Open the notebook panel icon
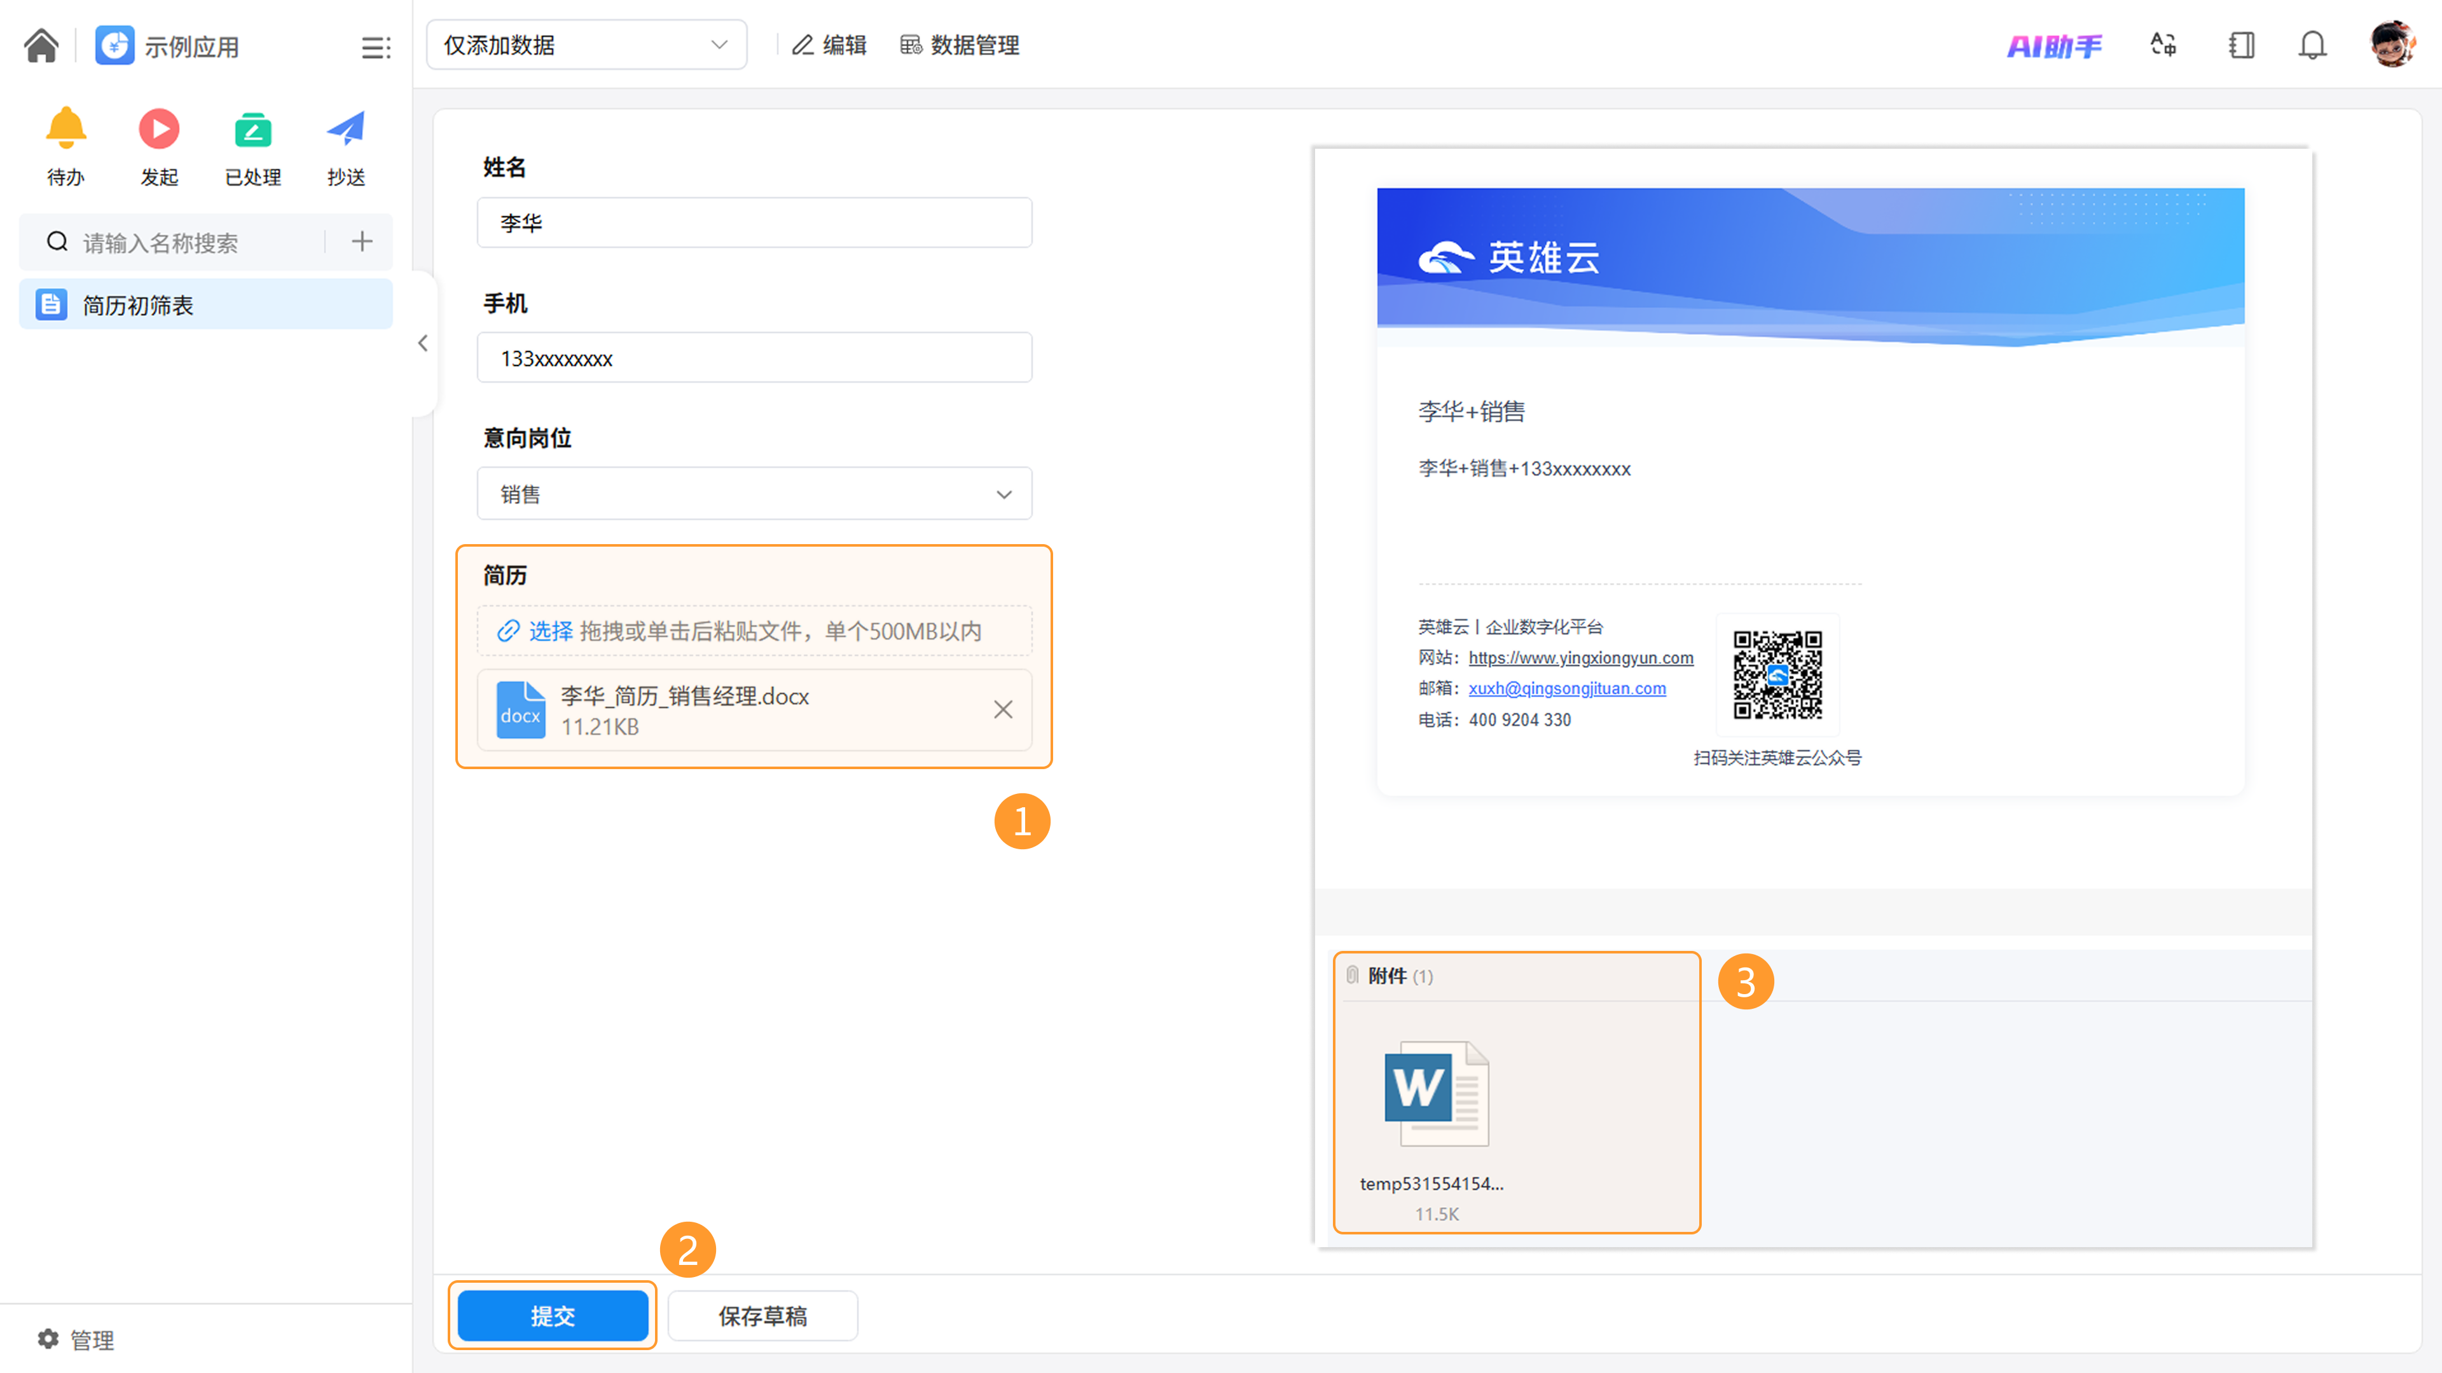The image size is (2442, 1373). point(2241,46)
